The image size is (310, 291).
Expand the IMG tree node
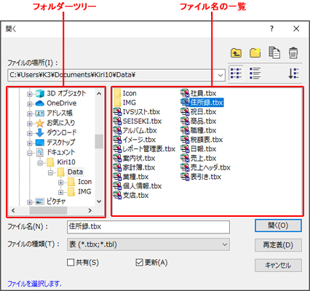pyautogui.click(x=61, y=192)
